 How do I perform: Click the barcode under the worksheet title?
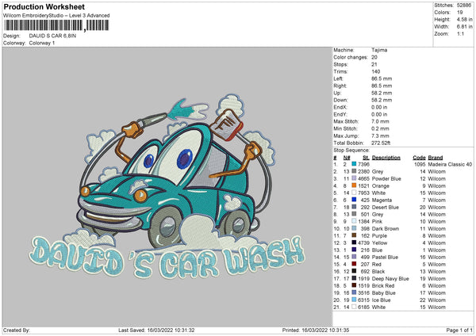coord(57,25)
